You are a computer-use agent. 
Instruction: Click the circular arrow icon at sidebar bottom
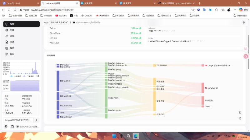click(6, 127)
